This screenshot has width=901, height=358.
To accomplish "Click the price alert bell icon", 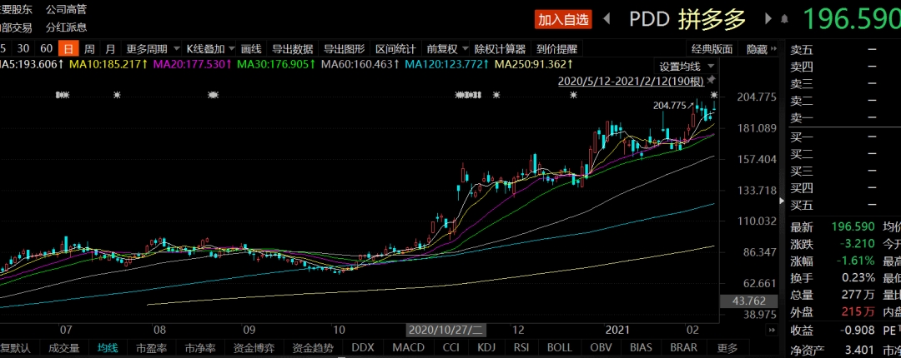I will click(x=784, y=19).
